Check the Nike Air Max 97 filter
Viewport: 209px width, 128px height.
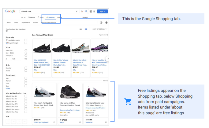click(26, 101)
